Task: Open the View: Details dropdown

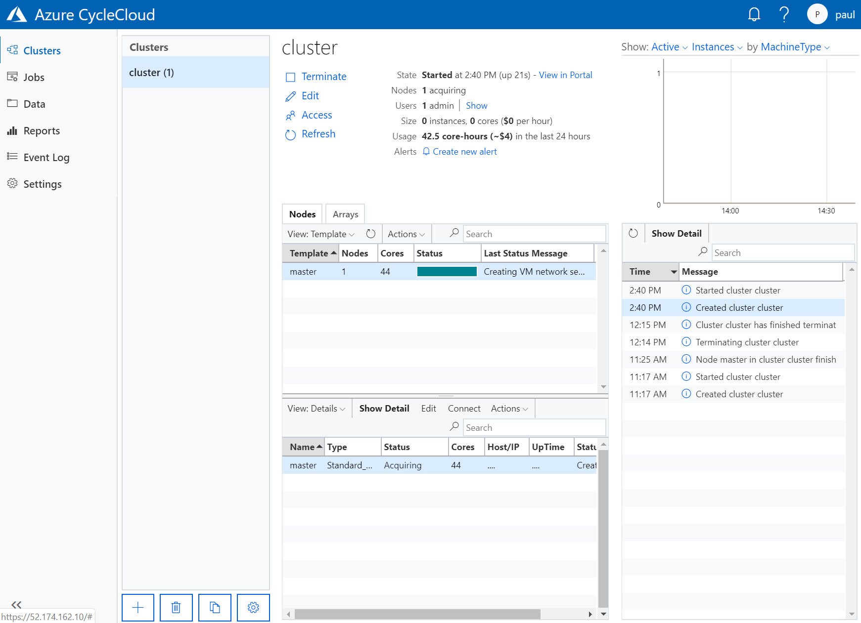Action: pos(317,408)
